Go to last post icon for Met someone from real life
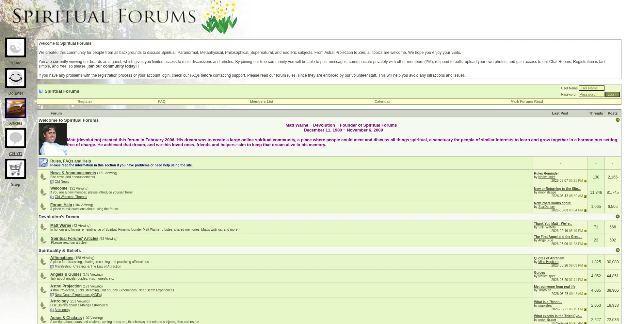627x324 pixels. tap(585, 294)
